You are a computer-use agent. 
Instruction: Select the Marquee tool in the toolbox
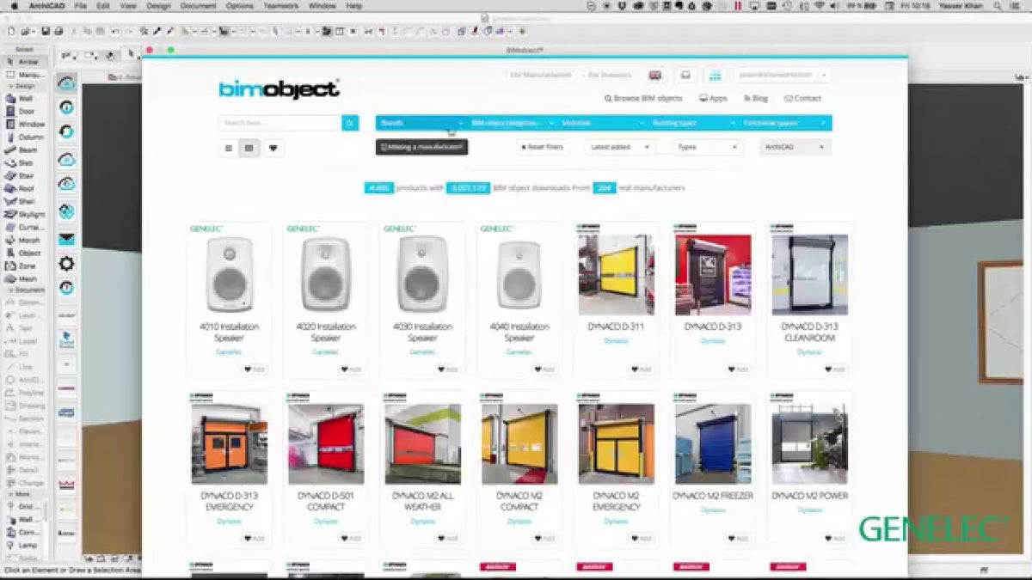click(24, 74)
